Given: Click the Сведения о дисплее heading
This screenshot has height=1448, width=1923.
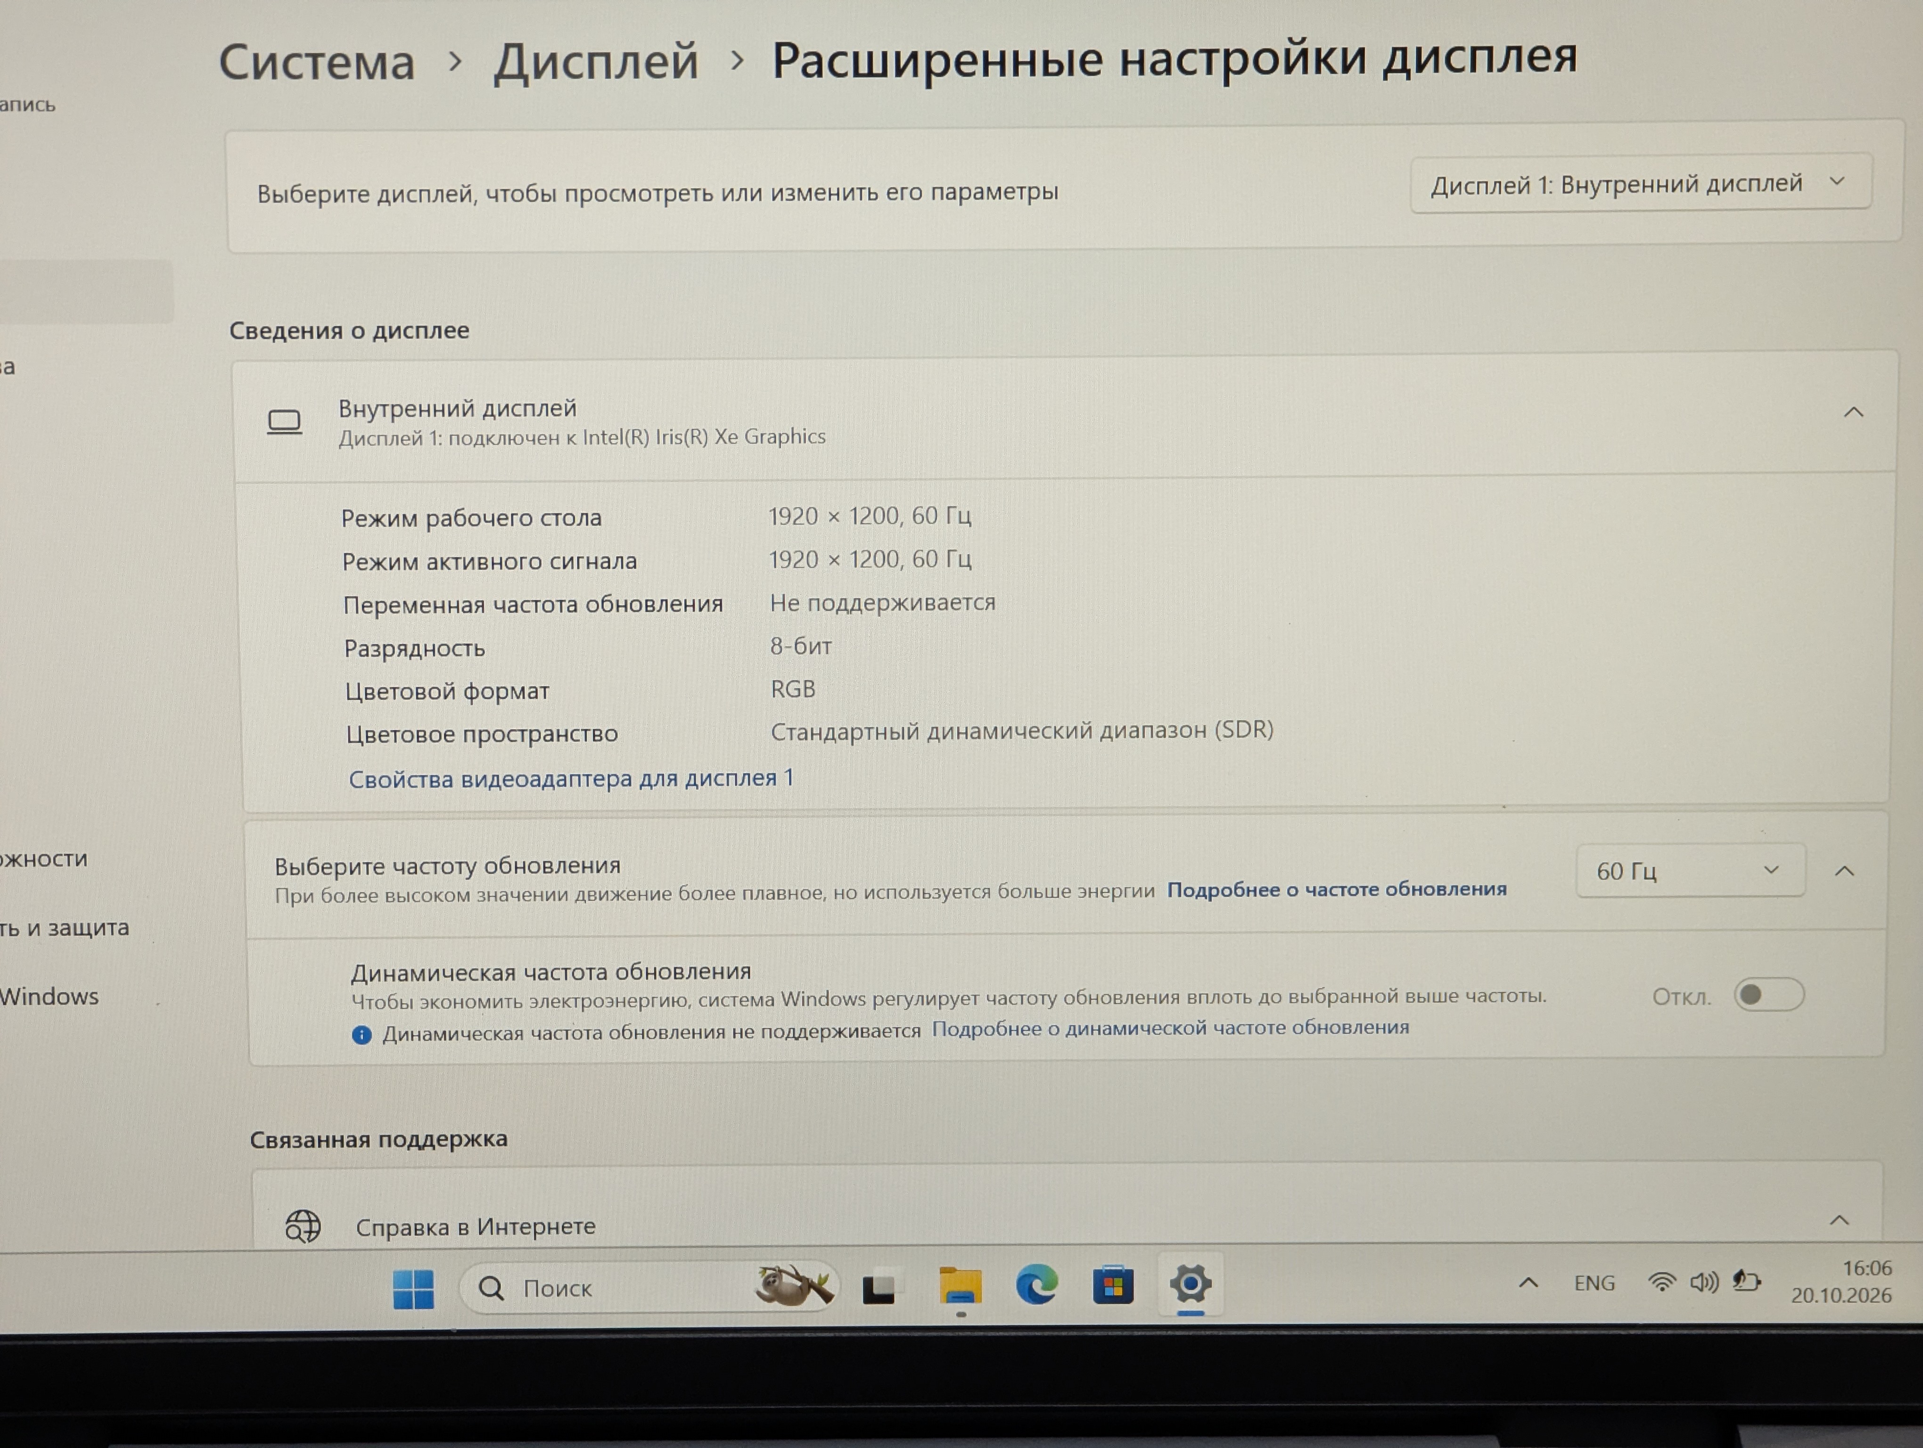Looking at the screenshot, I should point(349,330).
